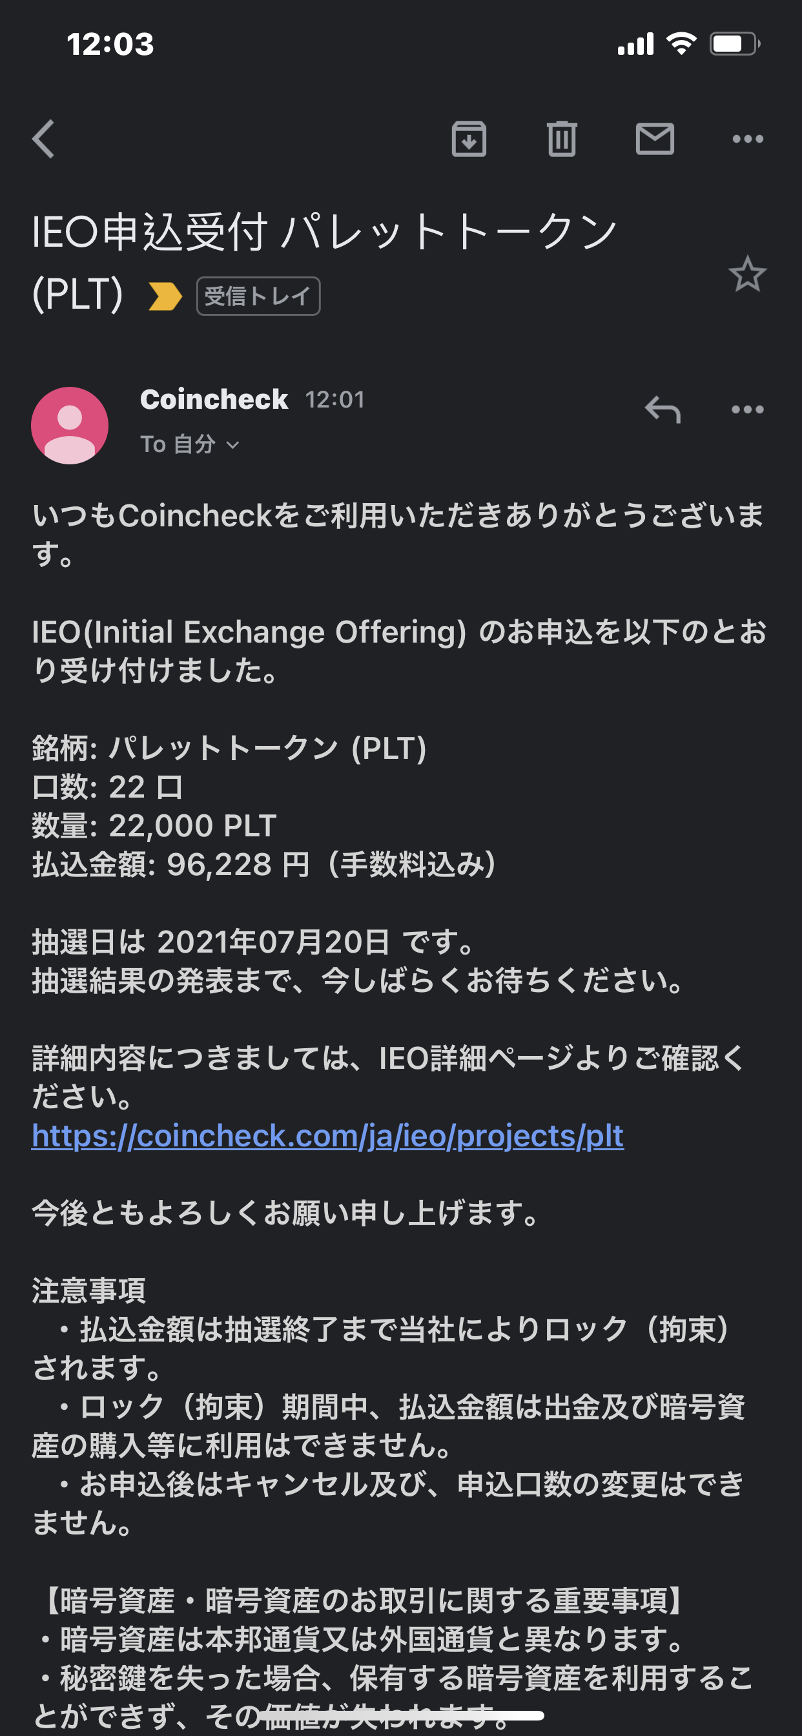This screenshot has width=802, height=1736.
Task: Mark email as unread via envelope icon
Action: [654, 139]
